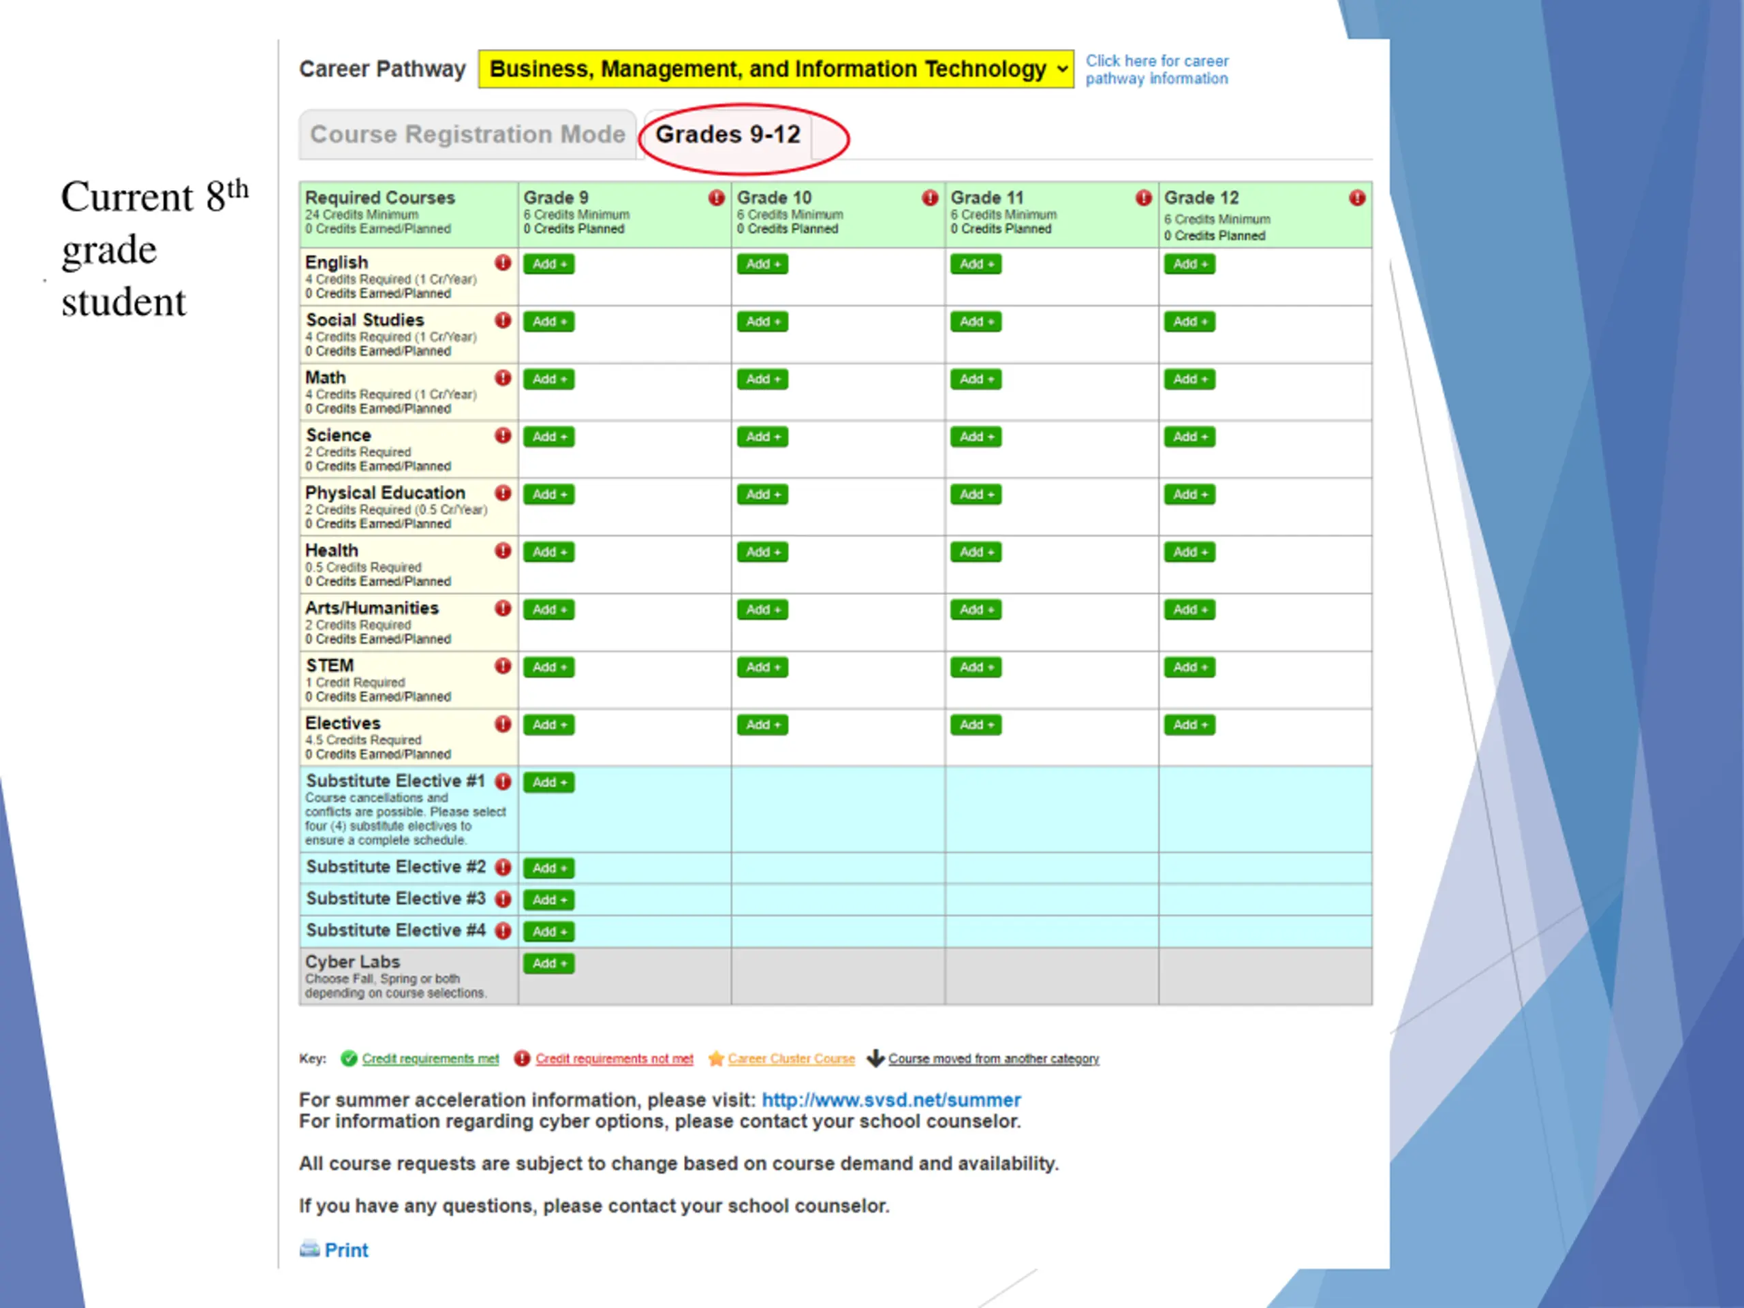The height and width of the screenshot is (1308, 1744).
Task: Click the red alert icon beside Math
Action: (502, 377)
